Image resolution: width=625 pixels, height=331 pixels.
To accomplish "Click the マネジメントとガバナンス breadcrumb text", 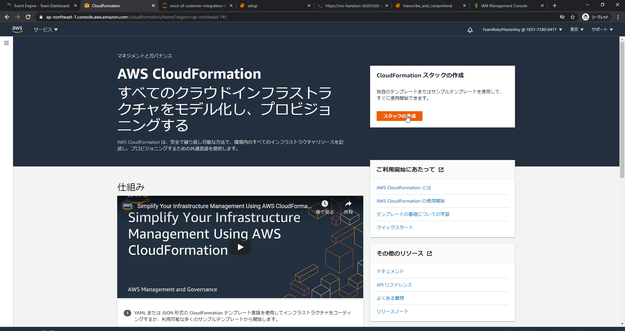I will click(x=145, y=56).
